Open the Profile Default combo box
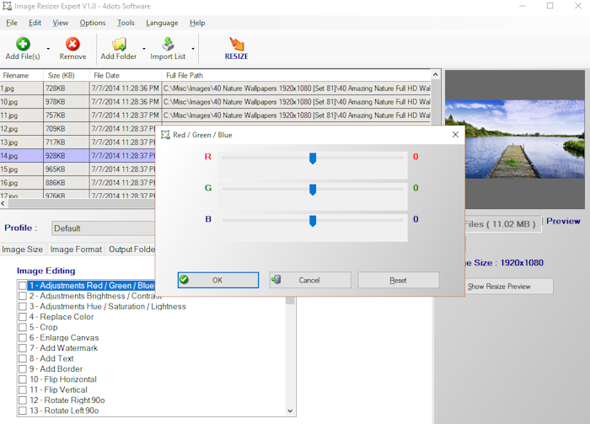This screenshot has width=590, height=424. tap(103, 228)
